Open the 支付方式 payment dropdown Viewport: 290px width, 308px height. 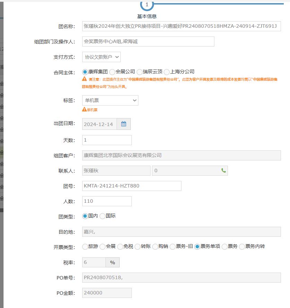pyautogui.click(x=101, y=57)
